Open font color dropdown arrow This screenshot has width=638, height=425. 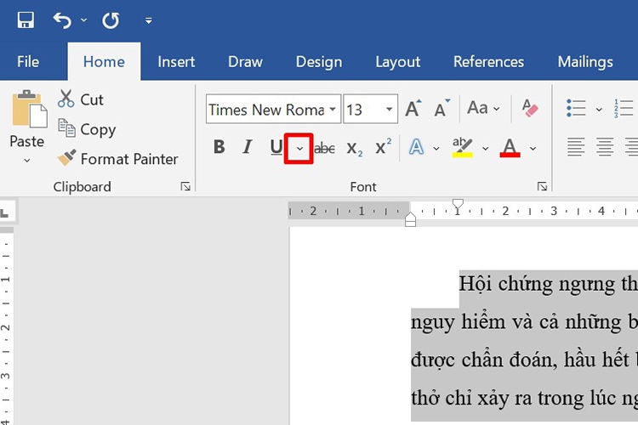pos(533,149)
